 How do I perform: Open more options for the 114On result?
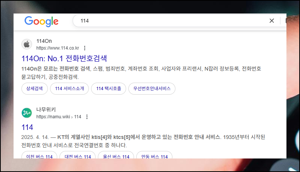[85, 48]
